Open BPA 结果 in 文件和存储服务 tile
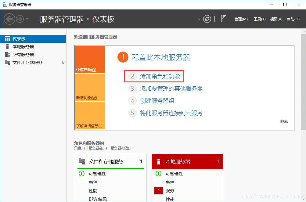 (x=98, y=199)
